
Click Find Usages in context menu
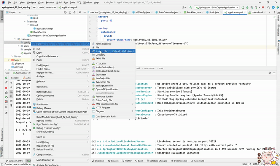click(60, 65)
